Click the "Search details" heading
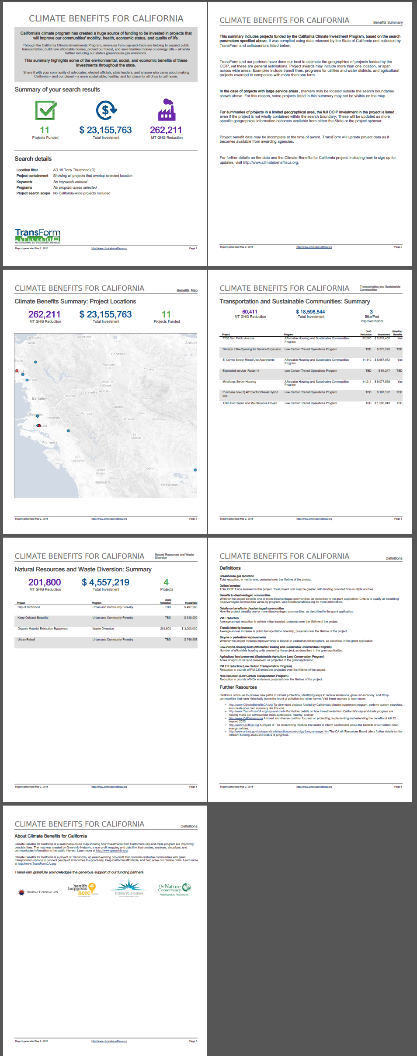 [33, 159]
